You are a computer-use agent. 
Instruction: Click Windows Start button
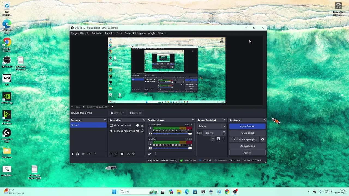[114, 192]
